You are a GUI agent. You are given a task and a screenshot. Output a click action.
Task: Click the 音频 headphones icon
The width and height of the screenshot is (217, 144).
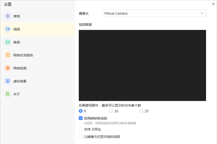click(x=8, y=42)
